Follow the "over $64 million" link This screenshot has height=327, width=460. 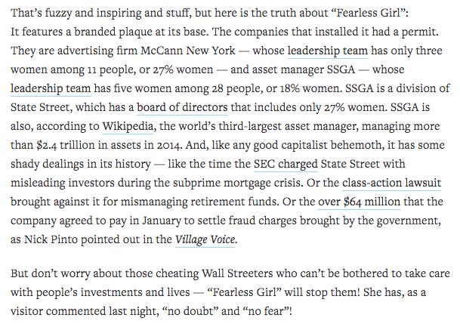(x=359, y=202)
